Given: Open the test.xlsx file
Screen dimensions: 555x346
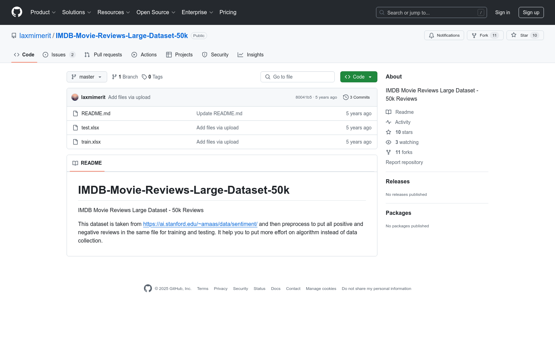Looking at the screenshot, I should pyautogui.click(x=90, y=128).
